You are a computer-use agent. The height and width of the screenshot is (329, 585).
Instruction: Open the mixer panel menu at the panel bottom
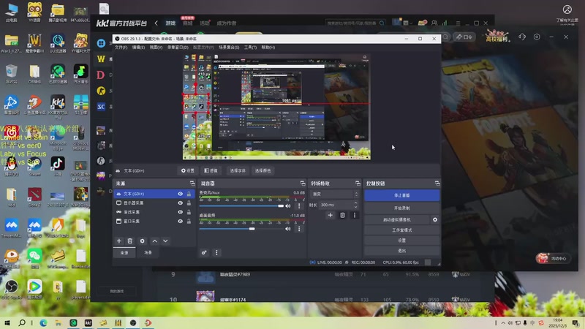216,252
